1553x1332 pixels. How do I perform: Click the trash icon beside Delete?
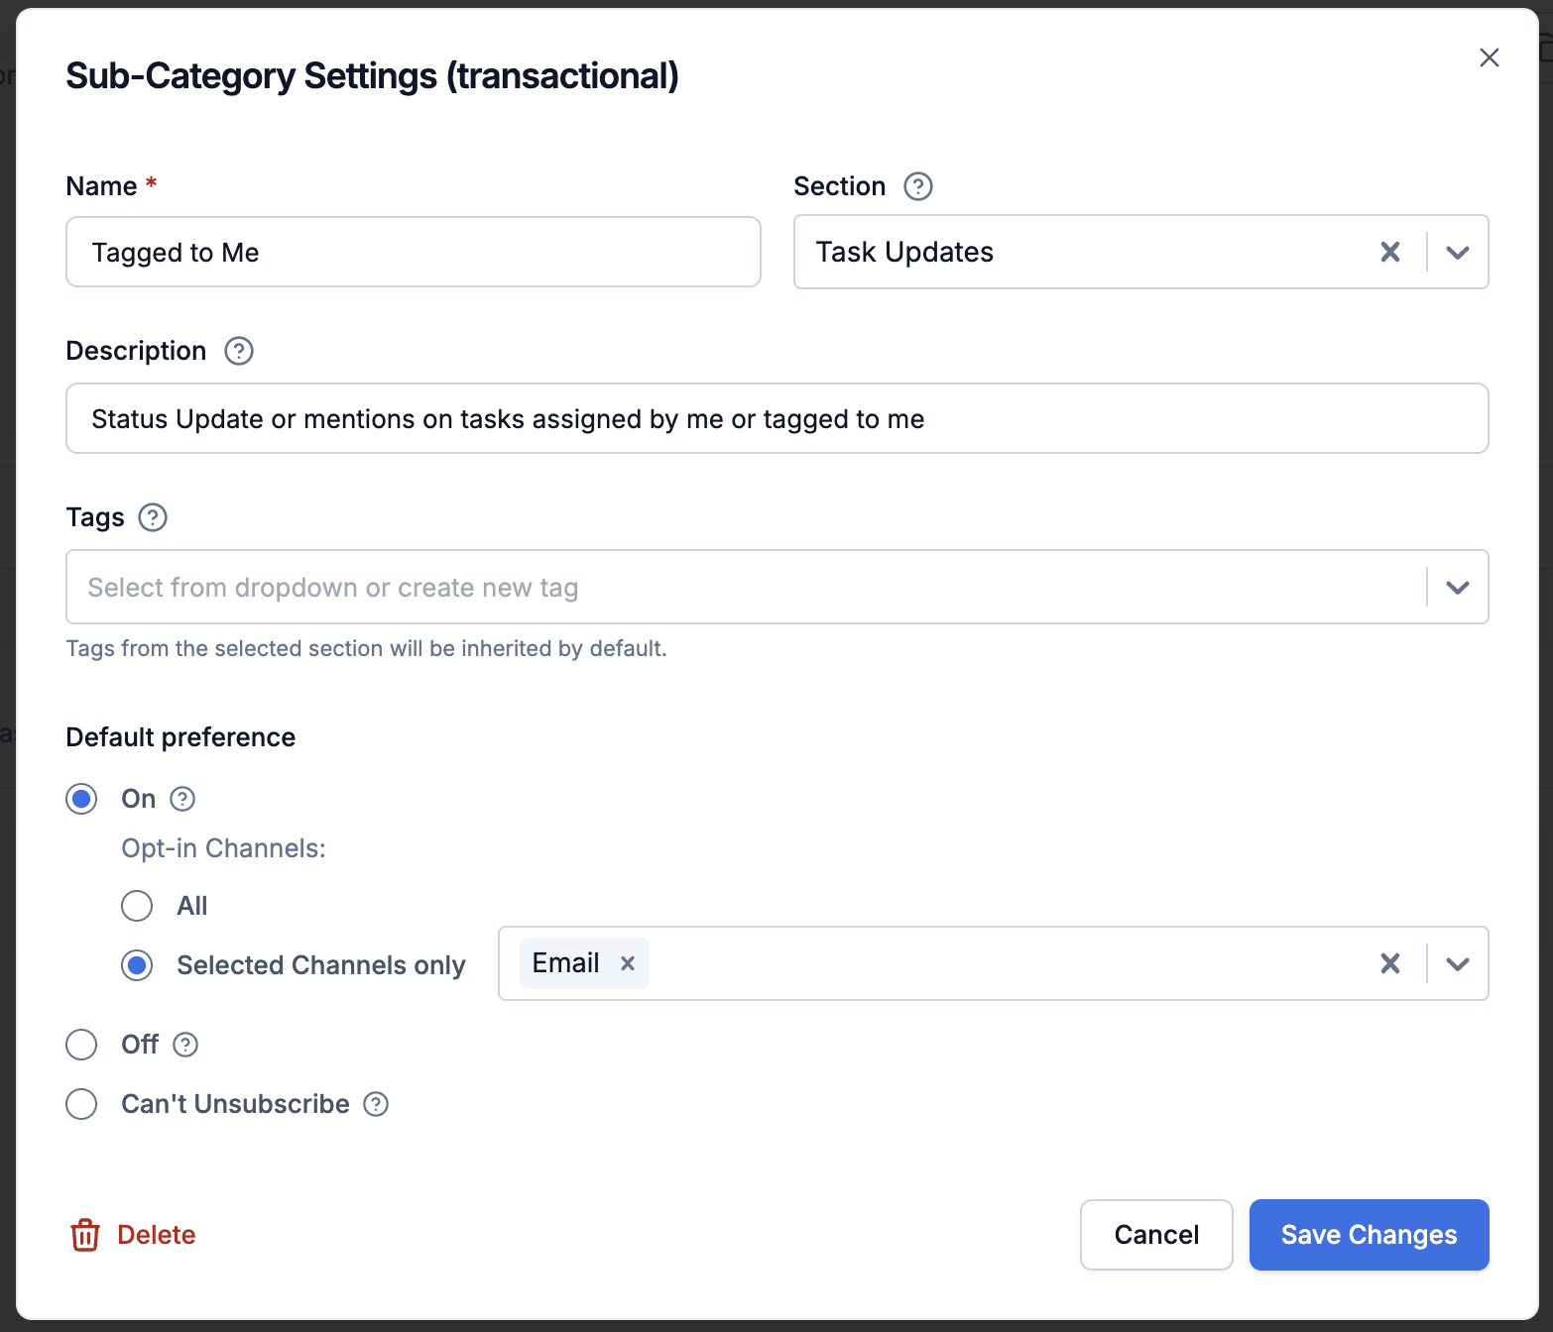point(85,1235)
